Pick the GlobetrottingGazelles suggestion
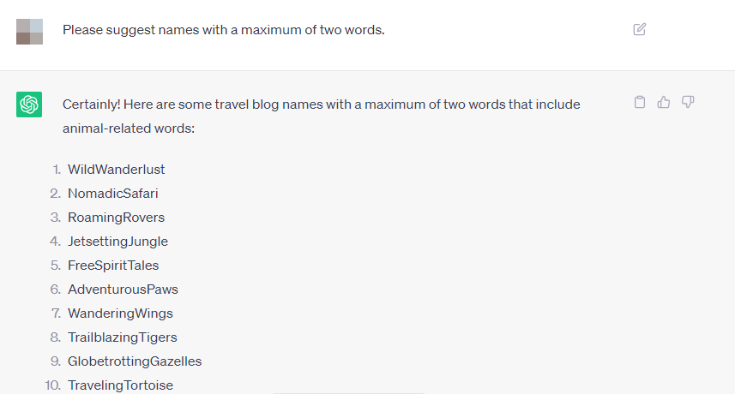Screen dimensions: 735x394 [x=135, y=361]
